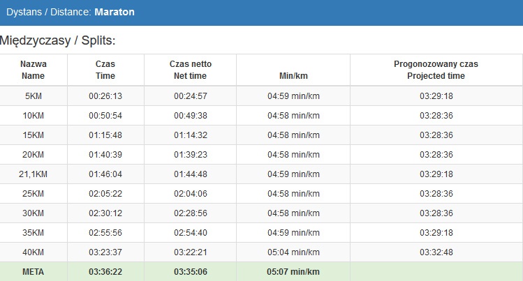Click the Min/km column header

pos(293,75)
